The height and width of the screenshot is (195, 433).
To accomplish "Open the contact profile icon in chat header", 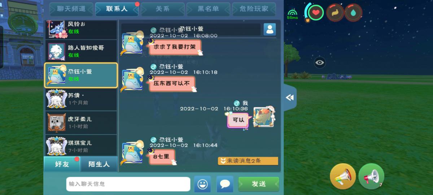I will click(270, 29).
